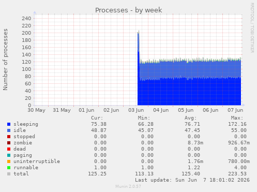Click the dark blue sleeping area in graph

click(190, 92)
